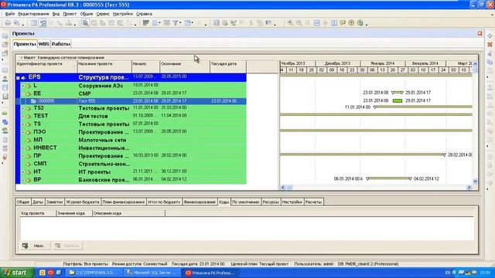Sort by Идентификатор проекта column header

click(x=46, y=64)
